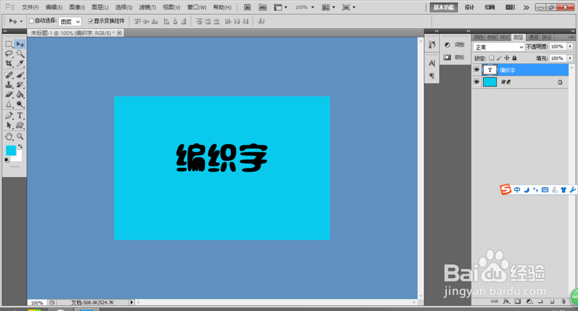Select the 设计 workspace
Viewport: 578px width, 311px height.
[469, 8]
